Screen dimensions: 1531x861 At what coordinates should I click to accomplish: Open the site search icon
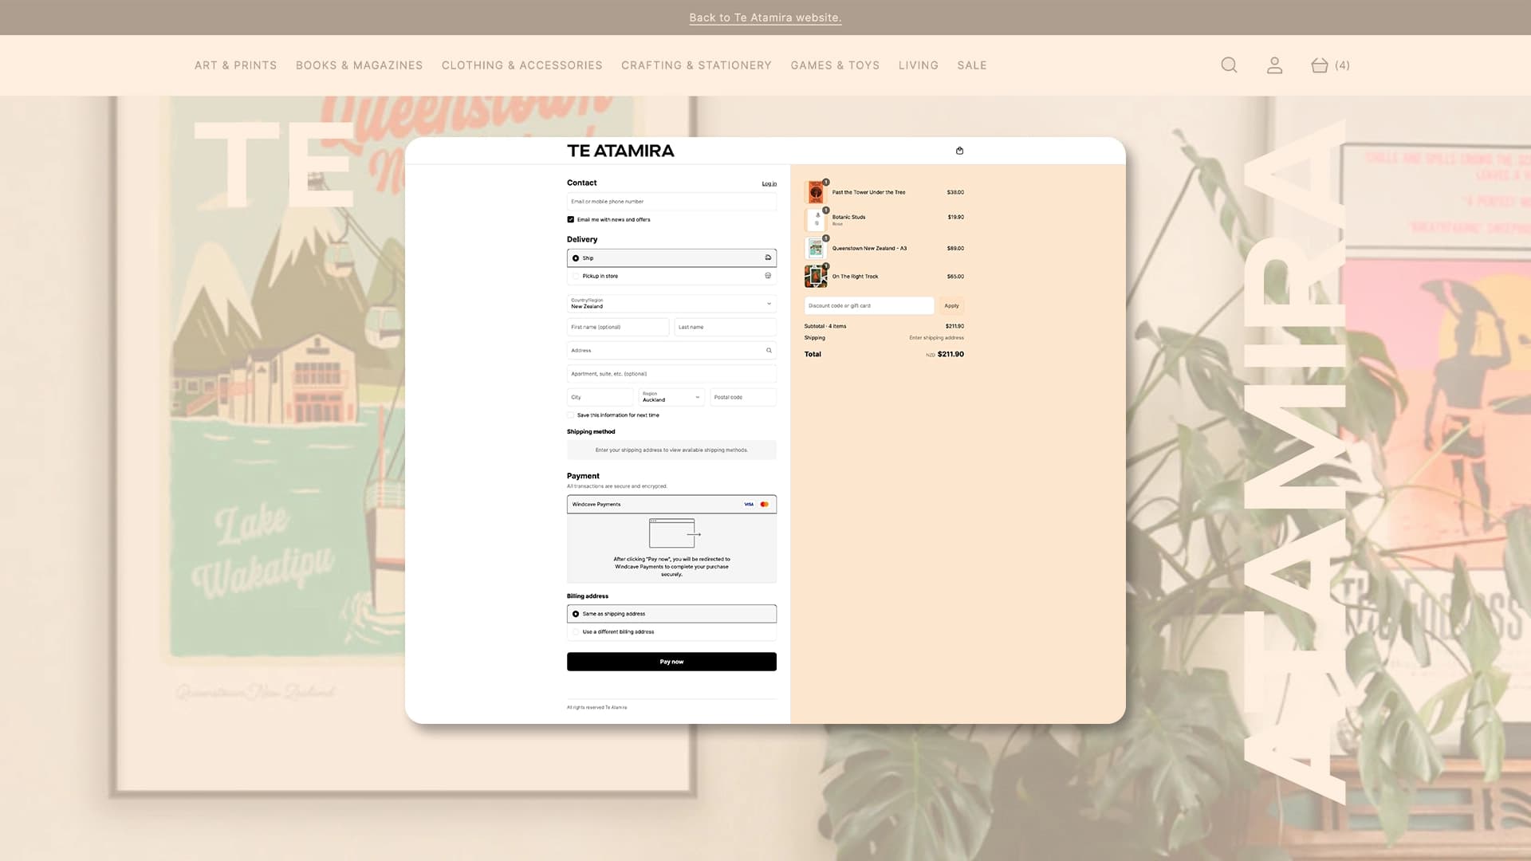tap(1229, 65)
